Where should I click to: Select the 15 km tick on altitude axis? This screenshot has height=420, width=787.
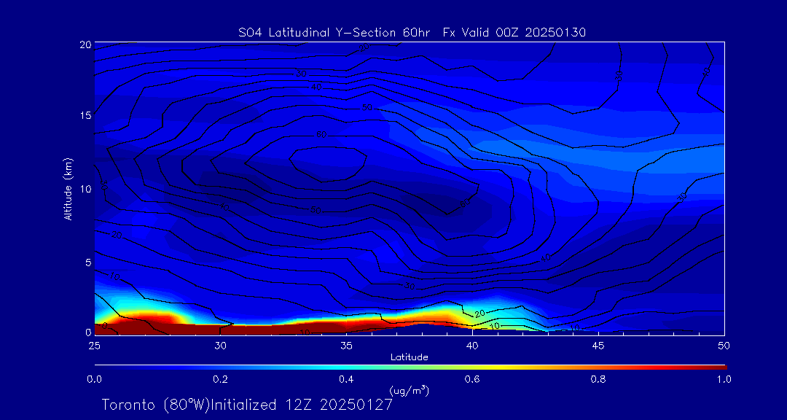84,116
